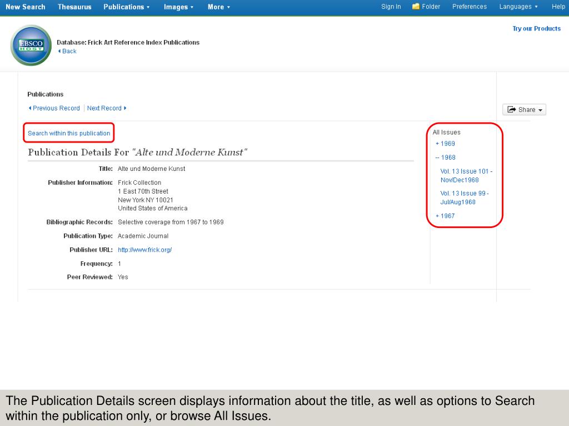569x426 pixels.
Task: Open the Languages dropdown
Action: [x=518, y=7]
